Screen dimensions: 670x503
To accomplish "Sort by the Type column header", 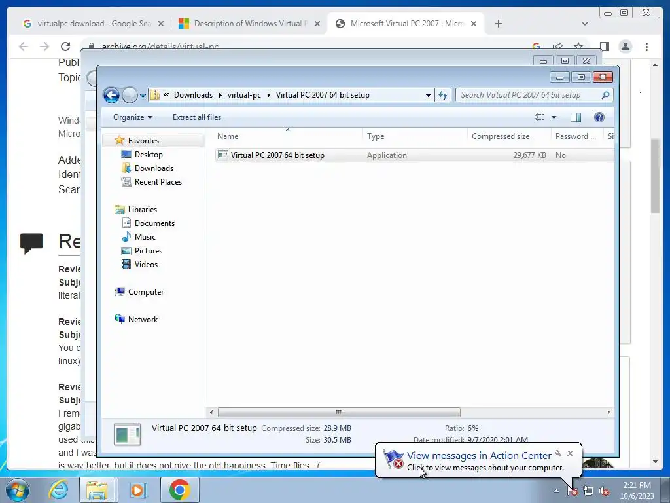I will 415,136.
